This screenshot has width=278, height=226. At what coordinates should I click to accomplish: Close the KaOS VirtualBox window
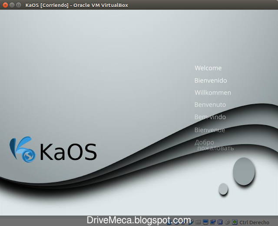tap(5, 5)
